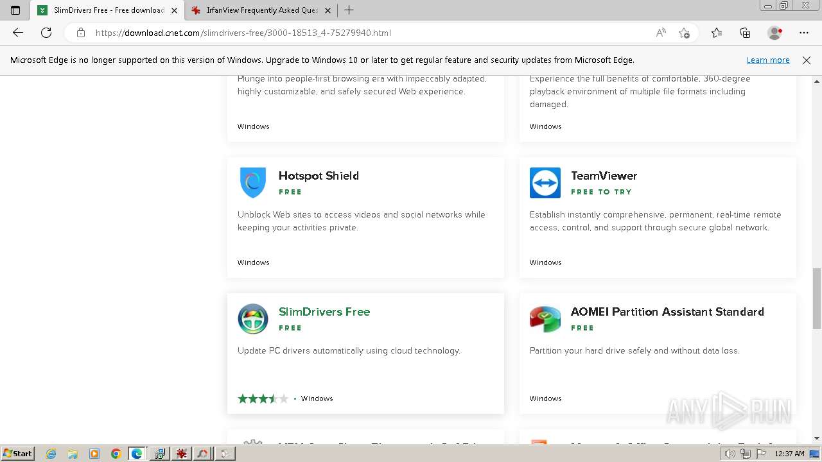This screenshot has width=822, height=462.
Task: Click the scrollbar down arrow
Action: (x=817, y=438)
